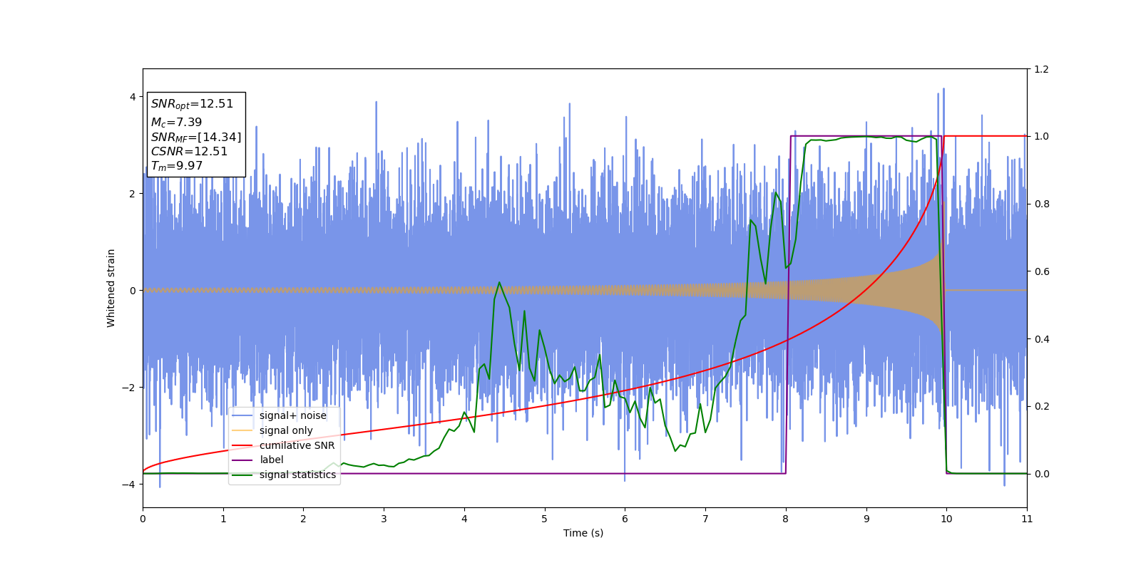Click the Time axis tick label 8
This screenshot has width=1141, height=570.
tap(786, 519)
